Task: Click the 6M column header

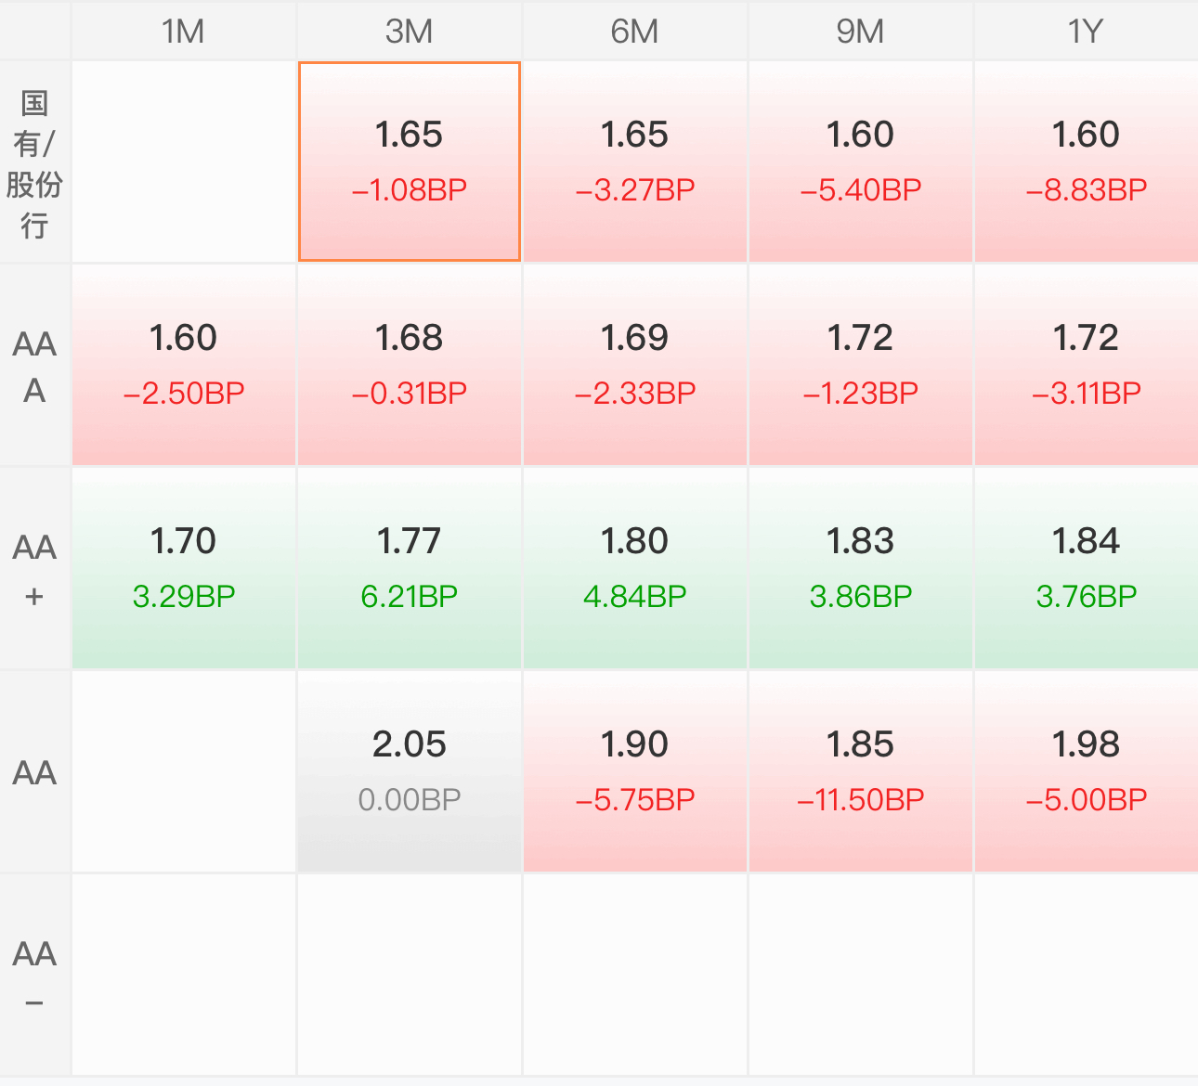Action: click(x=634, y=31)
